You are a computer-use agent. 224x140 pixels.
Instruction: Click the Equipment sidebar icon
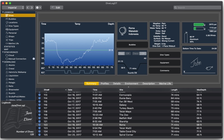coord(7,29)
